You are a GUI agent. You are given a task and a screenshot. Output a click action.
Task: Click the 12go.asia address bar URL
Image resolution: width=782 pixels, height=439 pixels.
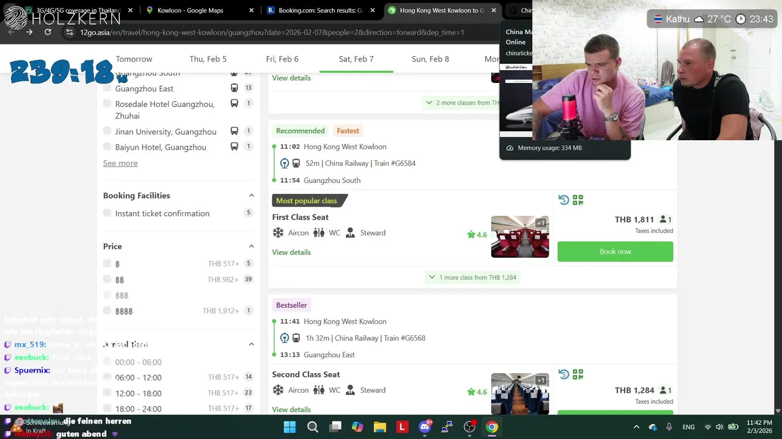pos(272,32)
